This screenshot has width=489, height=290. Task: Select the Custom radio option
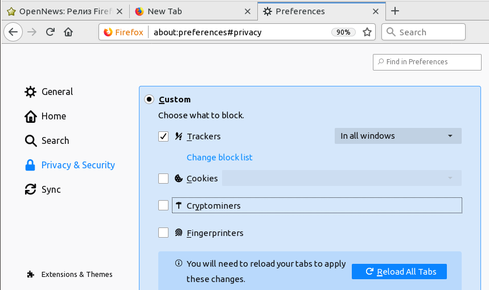click(x=149, y=100)
